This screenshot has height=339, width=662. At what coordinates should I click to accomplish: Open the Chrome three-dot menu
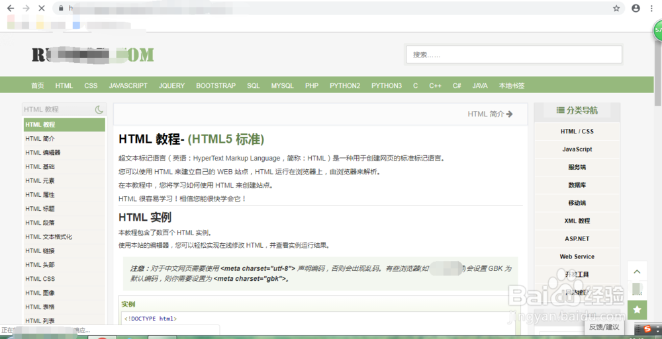tap(651, 8)
